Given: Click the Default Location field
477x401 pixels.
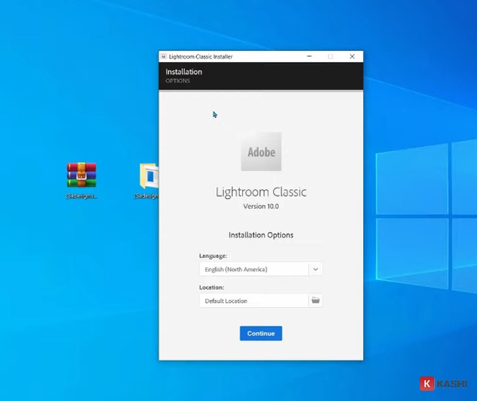Looking at the screenshot, I should [x=253, y=300].
